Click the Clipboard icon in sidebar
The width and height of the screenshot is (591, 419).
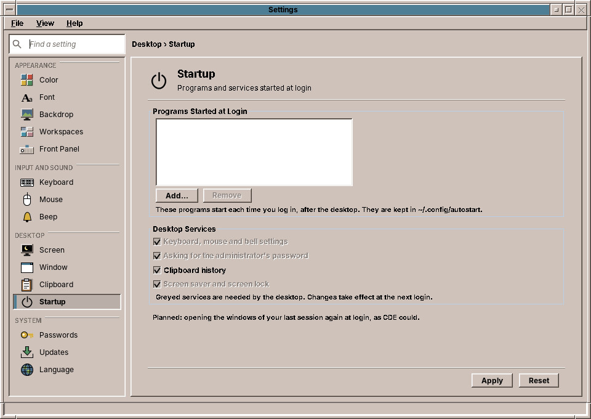click(x=26, y=285)
